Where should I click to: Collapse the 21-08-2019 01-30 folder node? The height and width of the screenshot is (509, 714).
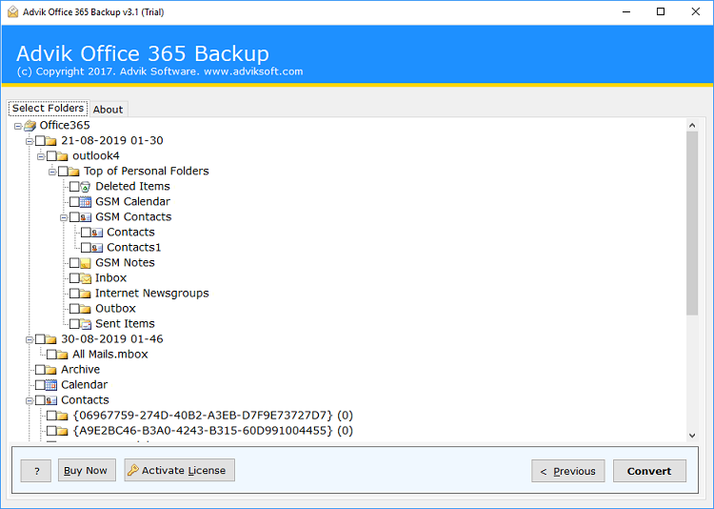point(30,141)
